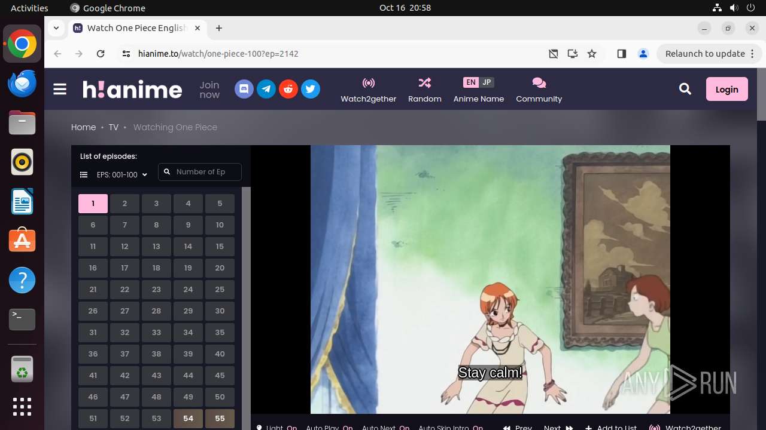Click the video player area
The width and height of the screenshot is (766, 430).
coord(490,279)
